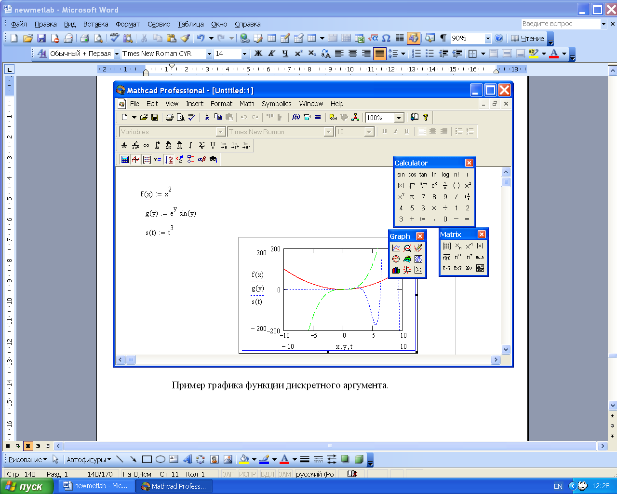Open the Файл menu
Image resolution: width=617 pixels, height=494 pixels.
pyautogui.click(x=19, y=24)
